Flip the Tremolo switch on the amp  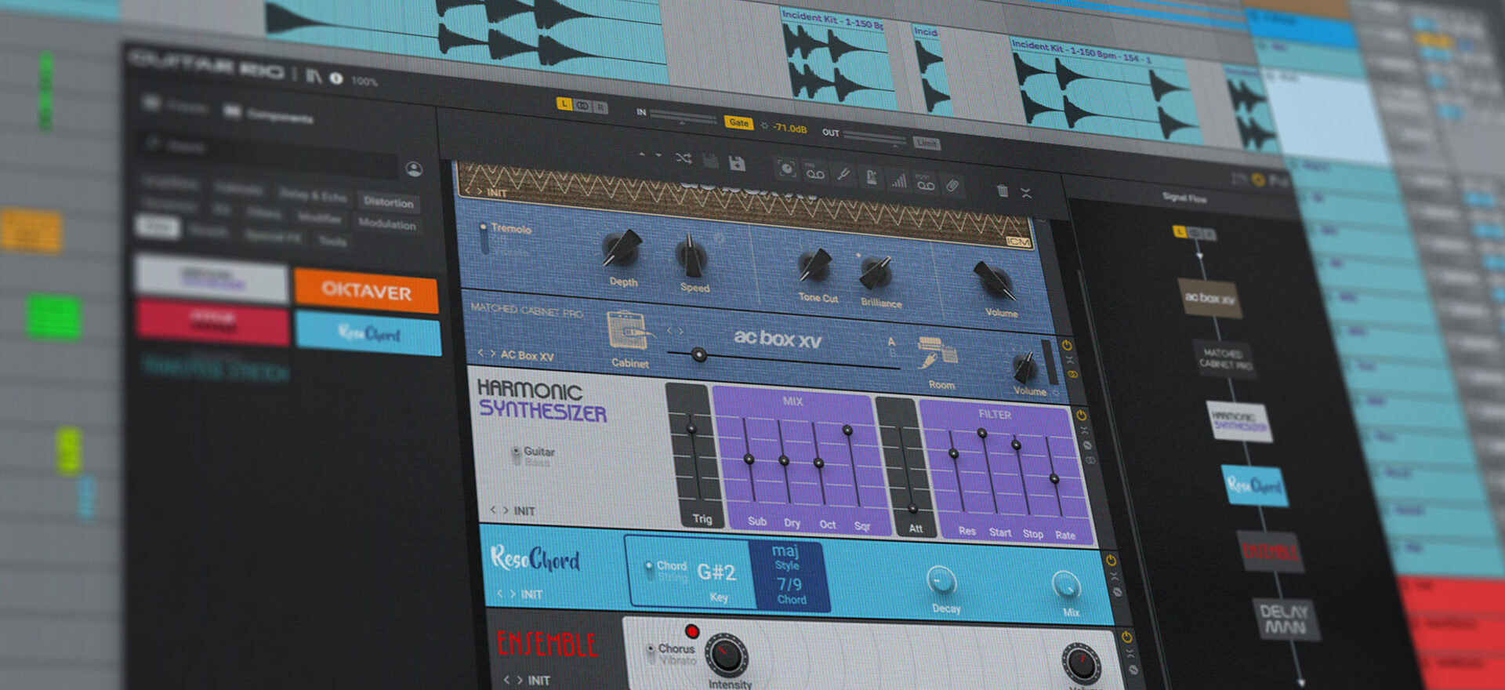click(484, 238)
